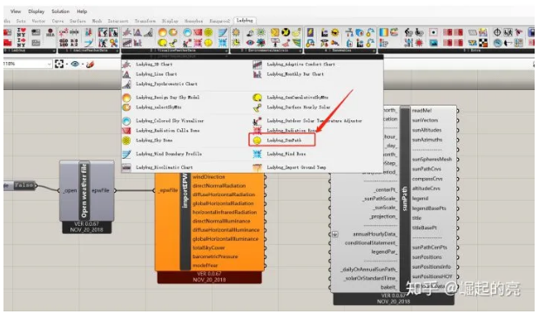Switch to the Ladybug ribbon tab
This screenshot has width=539, height=314.
coord(245,21)
